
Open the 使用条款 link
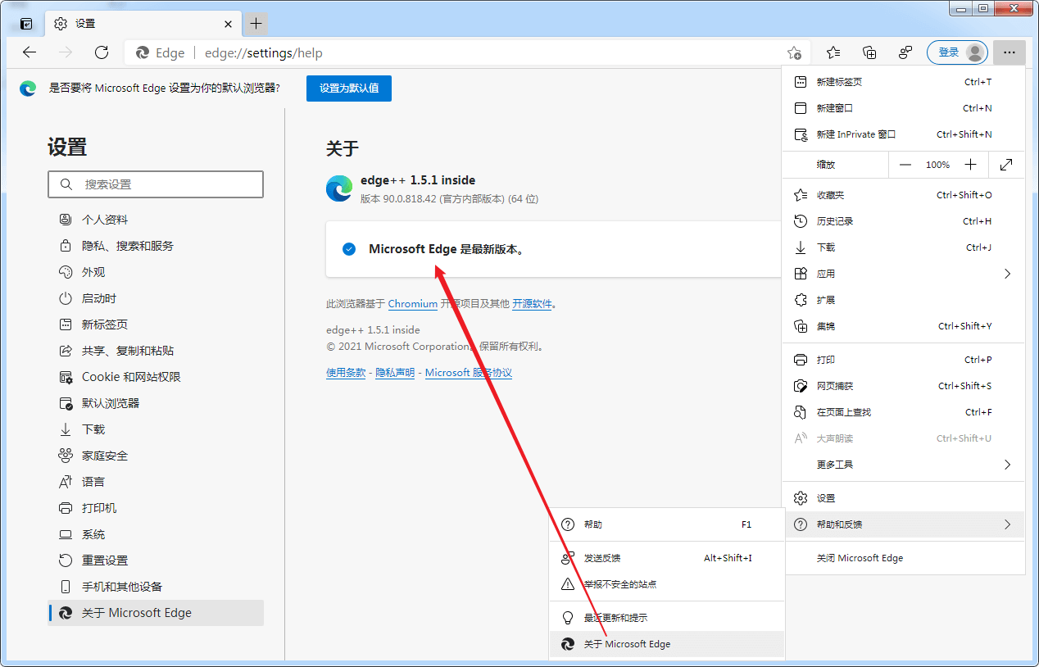pyautogui.click(x=346, y=373)
